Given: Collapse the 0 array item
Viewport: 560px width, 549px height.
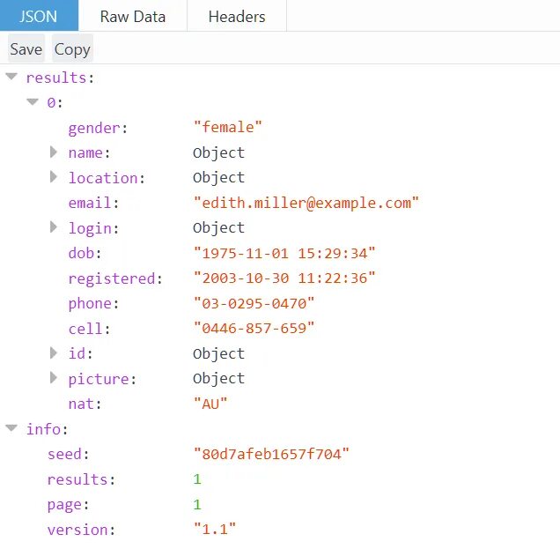Looking at the screenshot, I should (x=33, y=102).
